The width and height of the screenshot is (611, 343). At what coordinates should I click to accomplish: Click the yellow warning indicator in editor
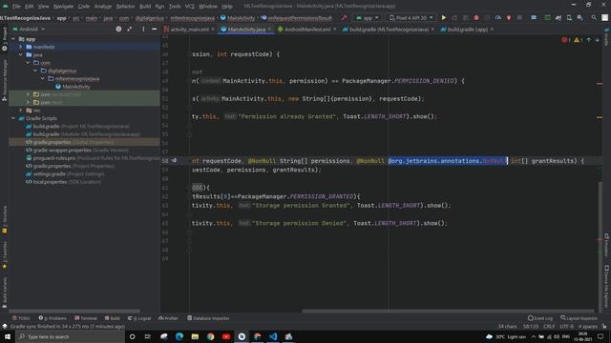click(578, 40)
